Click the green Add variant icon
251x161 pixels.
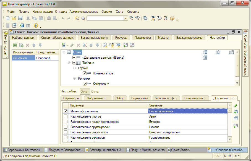[x=15, y=45]
